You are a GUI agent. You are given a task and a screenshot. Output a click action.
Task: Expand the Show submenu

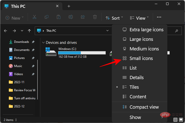pos(139,117)
